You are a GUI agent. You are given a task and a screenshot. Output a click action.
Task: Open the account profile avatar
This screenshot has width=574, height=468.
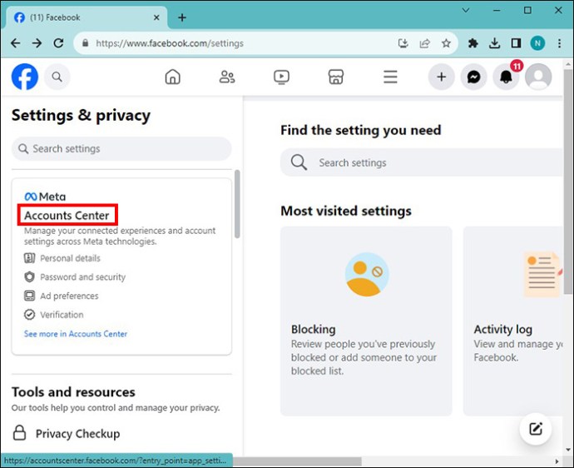pyautogui.click(x=538, y=77)
